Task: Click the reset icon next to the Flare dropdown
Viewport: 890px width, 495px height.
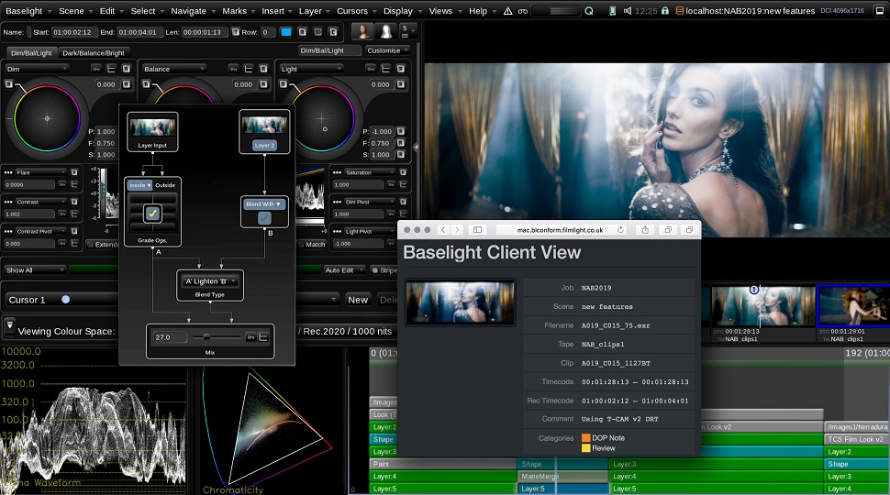Action: pos(73,172)
